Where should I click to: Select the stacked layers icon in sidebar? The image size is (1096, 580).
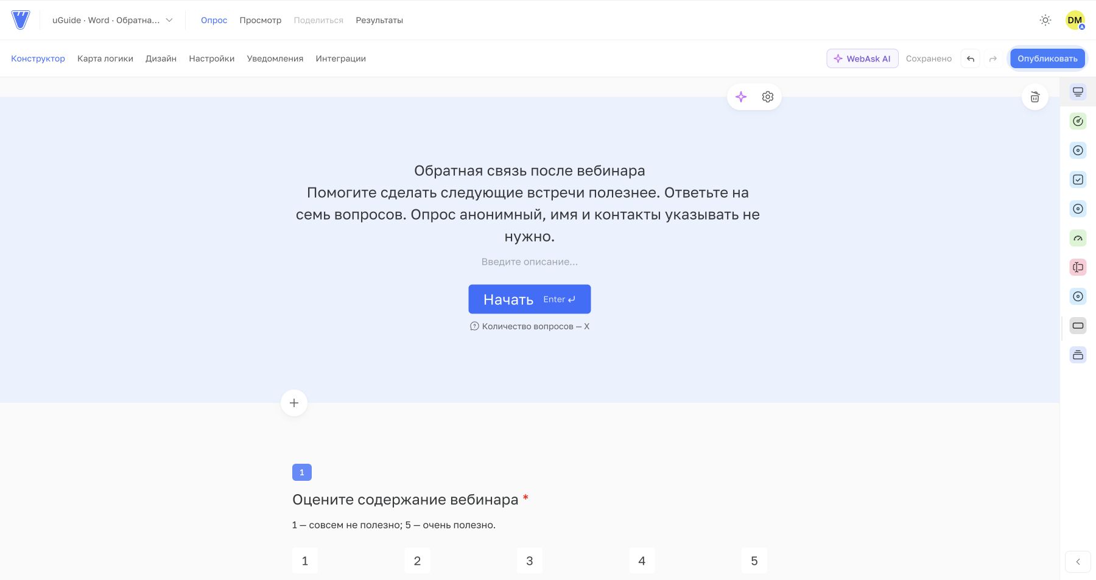click(x=1078, y=355)
